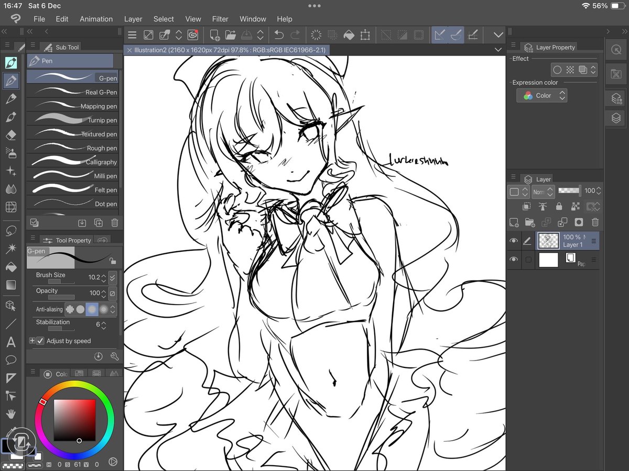Open the Layer menu
Image resolution: width=629 pixels, height=471 pixels.
(x=133, y=19)
